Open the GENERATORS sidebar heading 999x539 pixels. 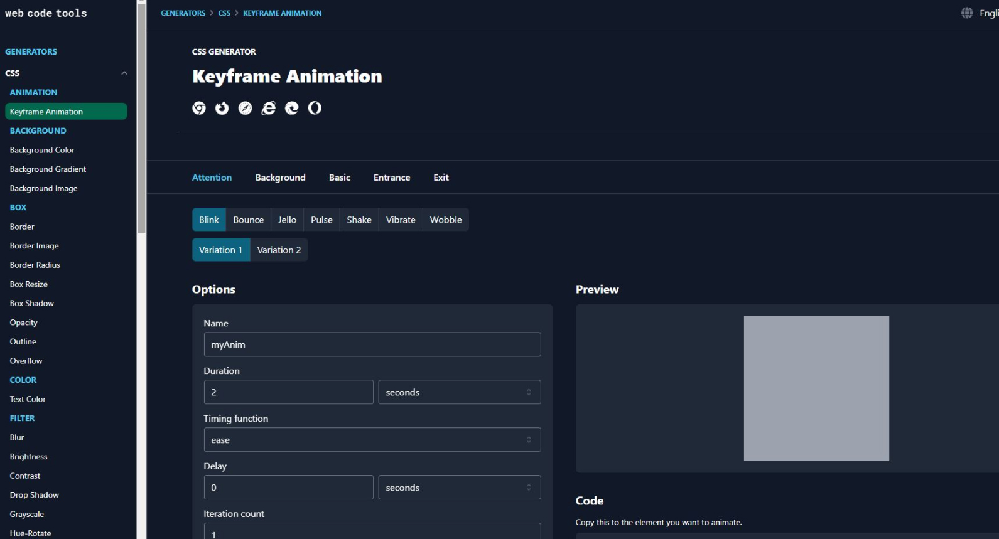click(x=31, y=51)
